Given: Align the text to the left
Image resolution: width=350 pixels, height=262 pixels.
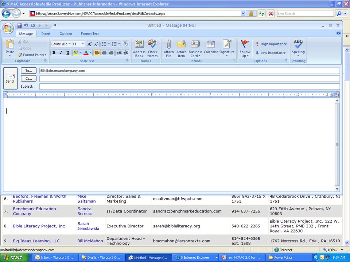Looking at the screenshot, I should [97, 52].
